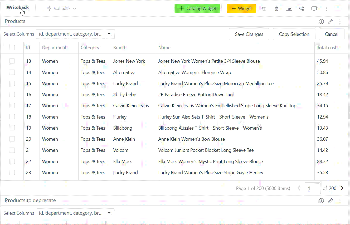Screen dimensions: 350x225
Task: Click the share icon in toolbar
Action: (x=302, y=9)
